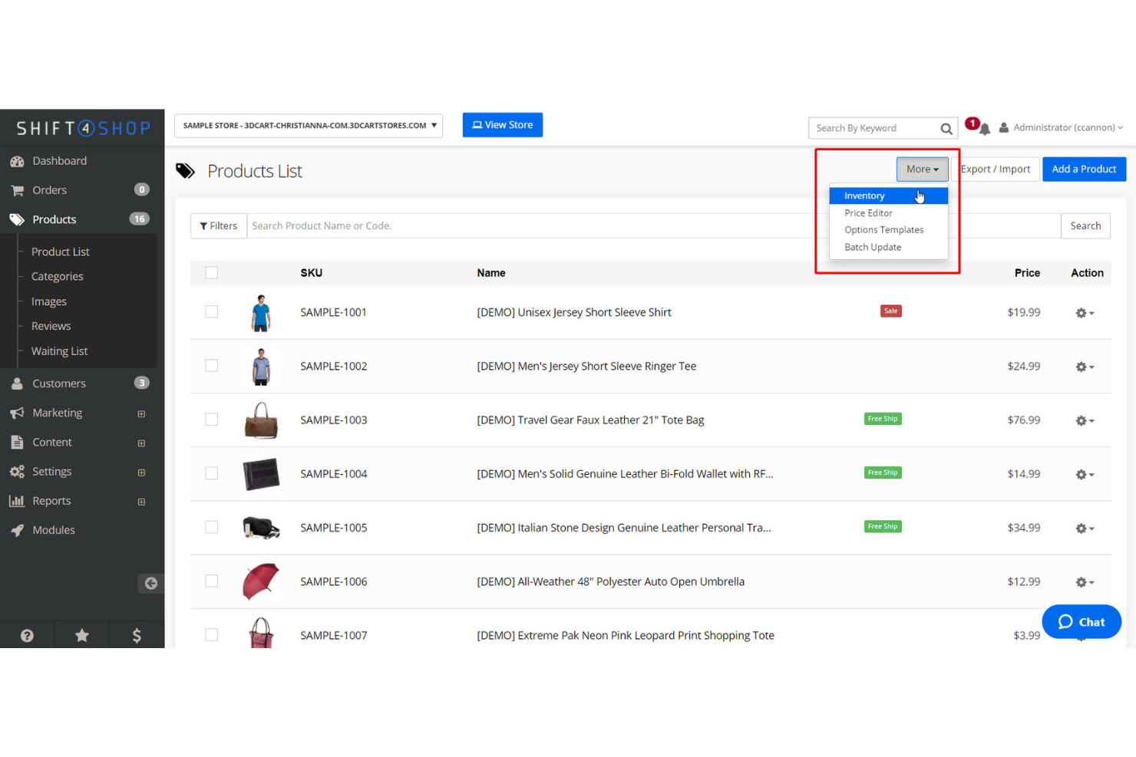Collapse the sidebar using the arrow icon
Screen dimensions: 1136x757
tap(150, 584)
